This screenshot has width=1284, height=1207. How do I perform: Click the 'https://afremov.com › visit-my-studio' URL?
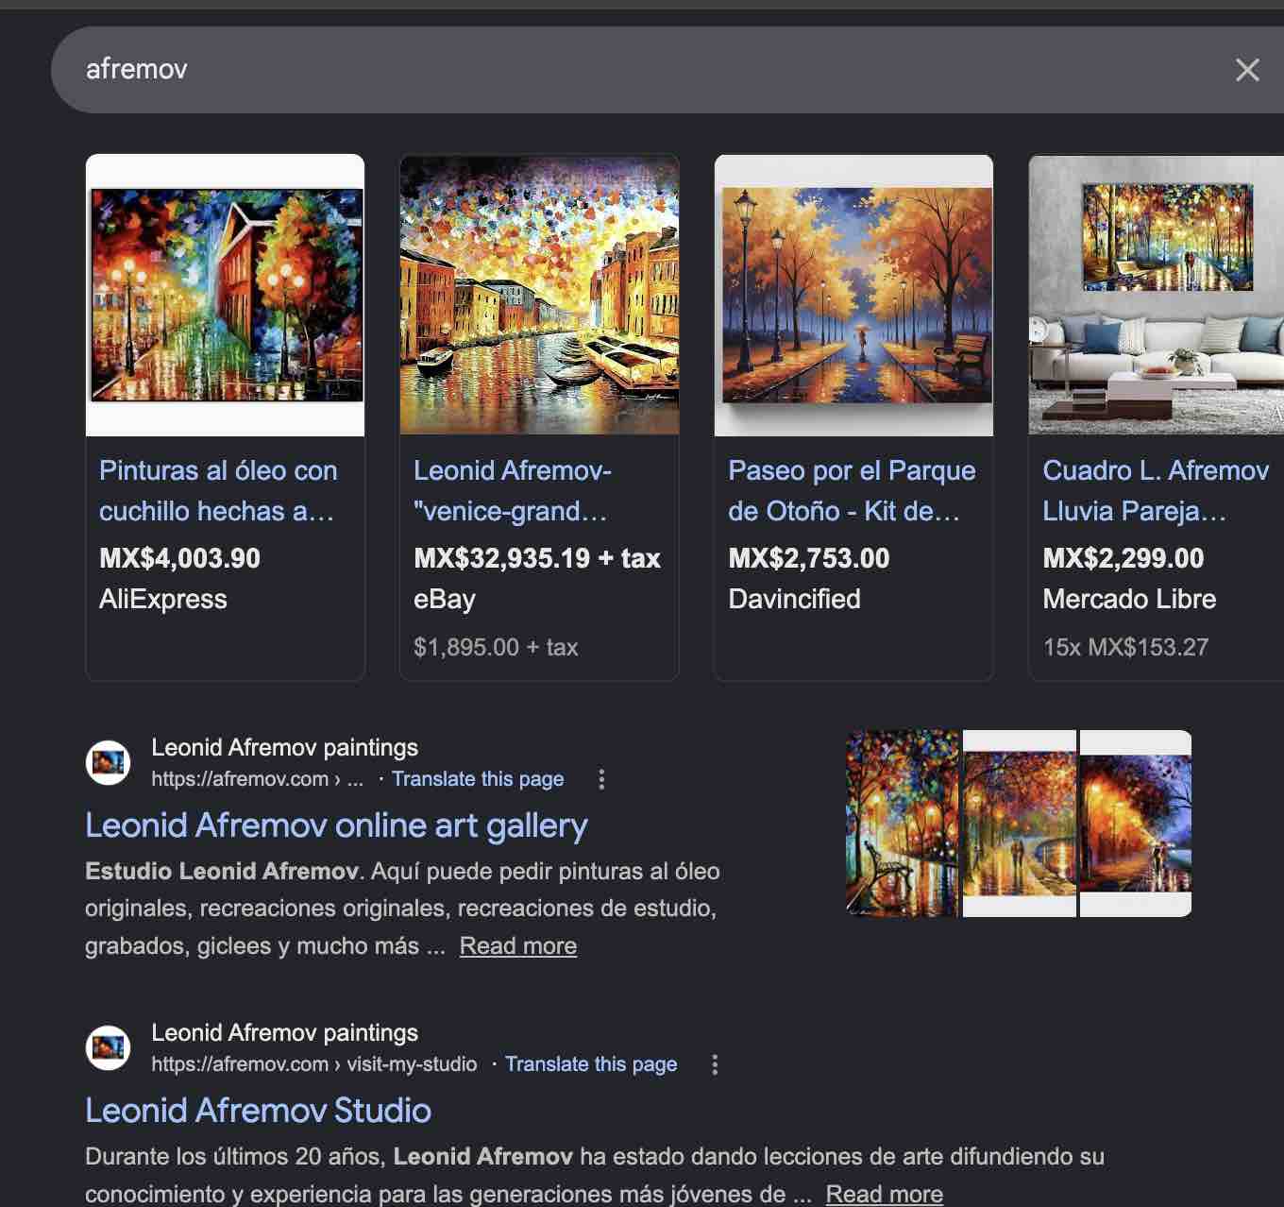313,1064
